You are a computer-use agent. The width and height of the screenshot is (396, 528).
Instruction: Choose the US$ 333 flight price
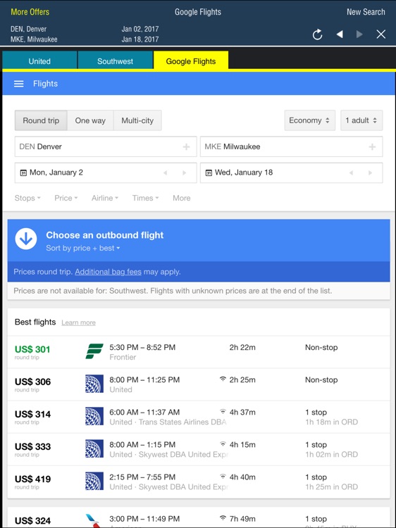point(32,446)
